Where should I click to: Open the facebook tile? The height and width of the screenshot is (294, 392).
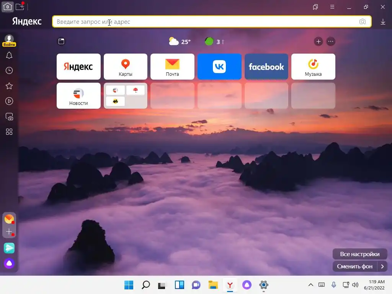coord(266,67)
